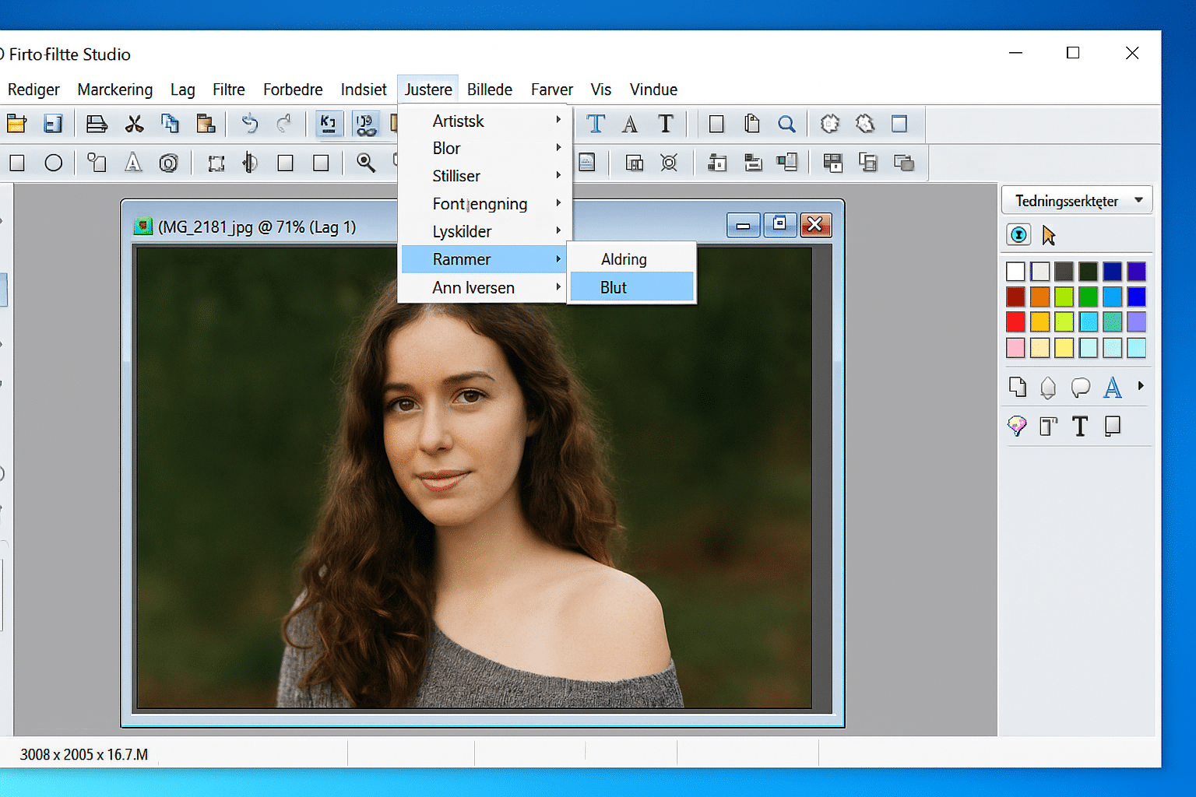The width and height of the screenshot is (1196, 797).
Task: Open the Print tool on the toolbar
Action: 96,123
